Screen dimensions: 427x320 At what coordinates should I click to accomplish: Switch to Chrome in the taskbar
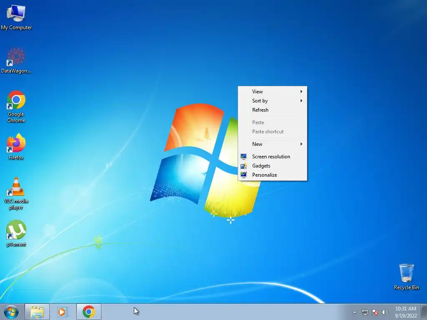[89, 312]
